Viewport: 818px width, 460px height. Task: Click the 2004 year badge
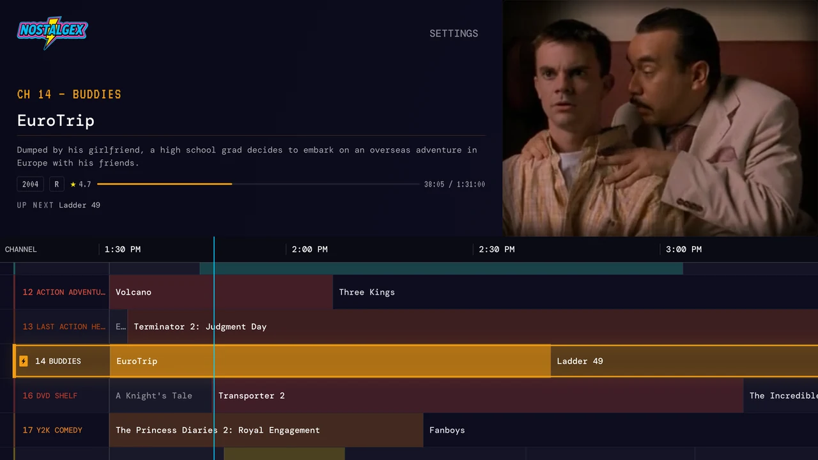(x=31, y=184)
